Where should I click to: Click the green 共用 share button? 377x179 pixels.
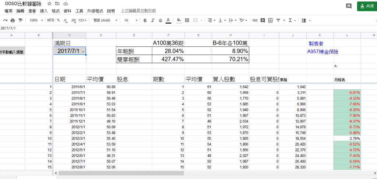click(x=367, y=6)
